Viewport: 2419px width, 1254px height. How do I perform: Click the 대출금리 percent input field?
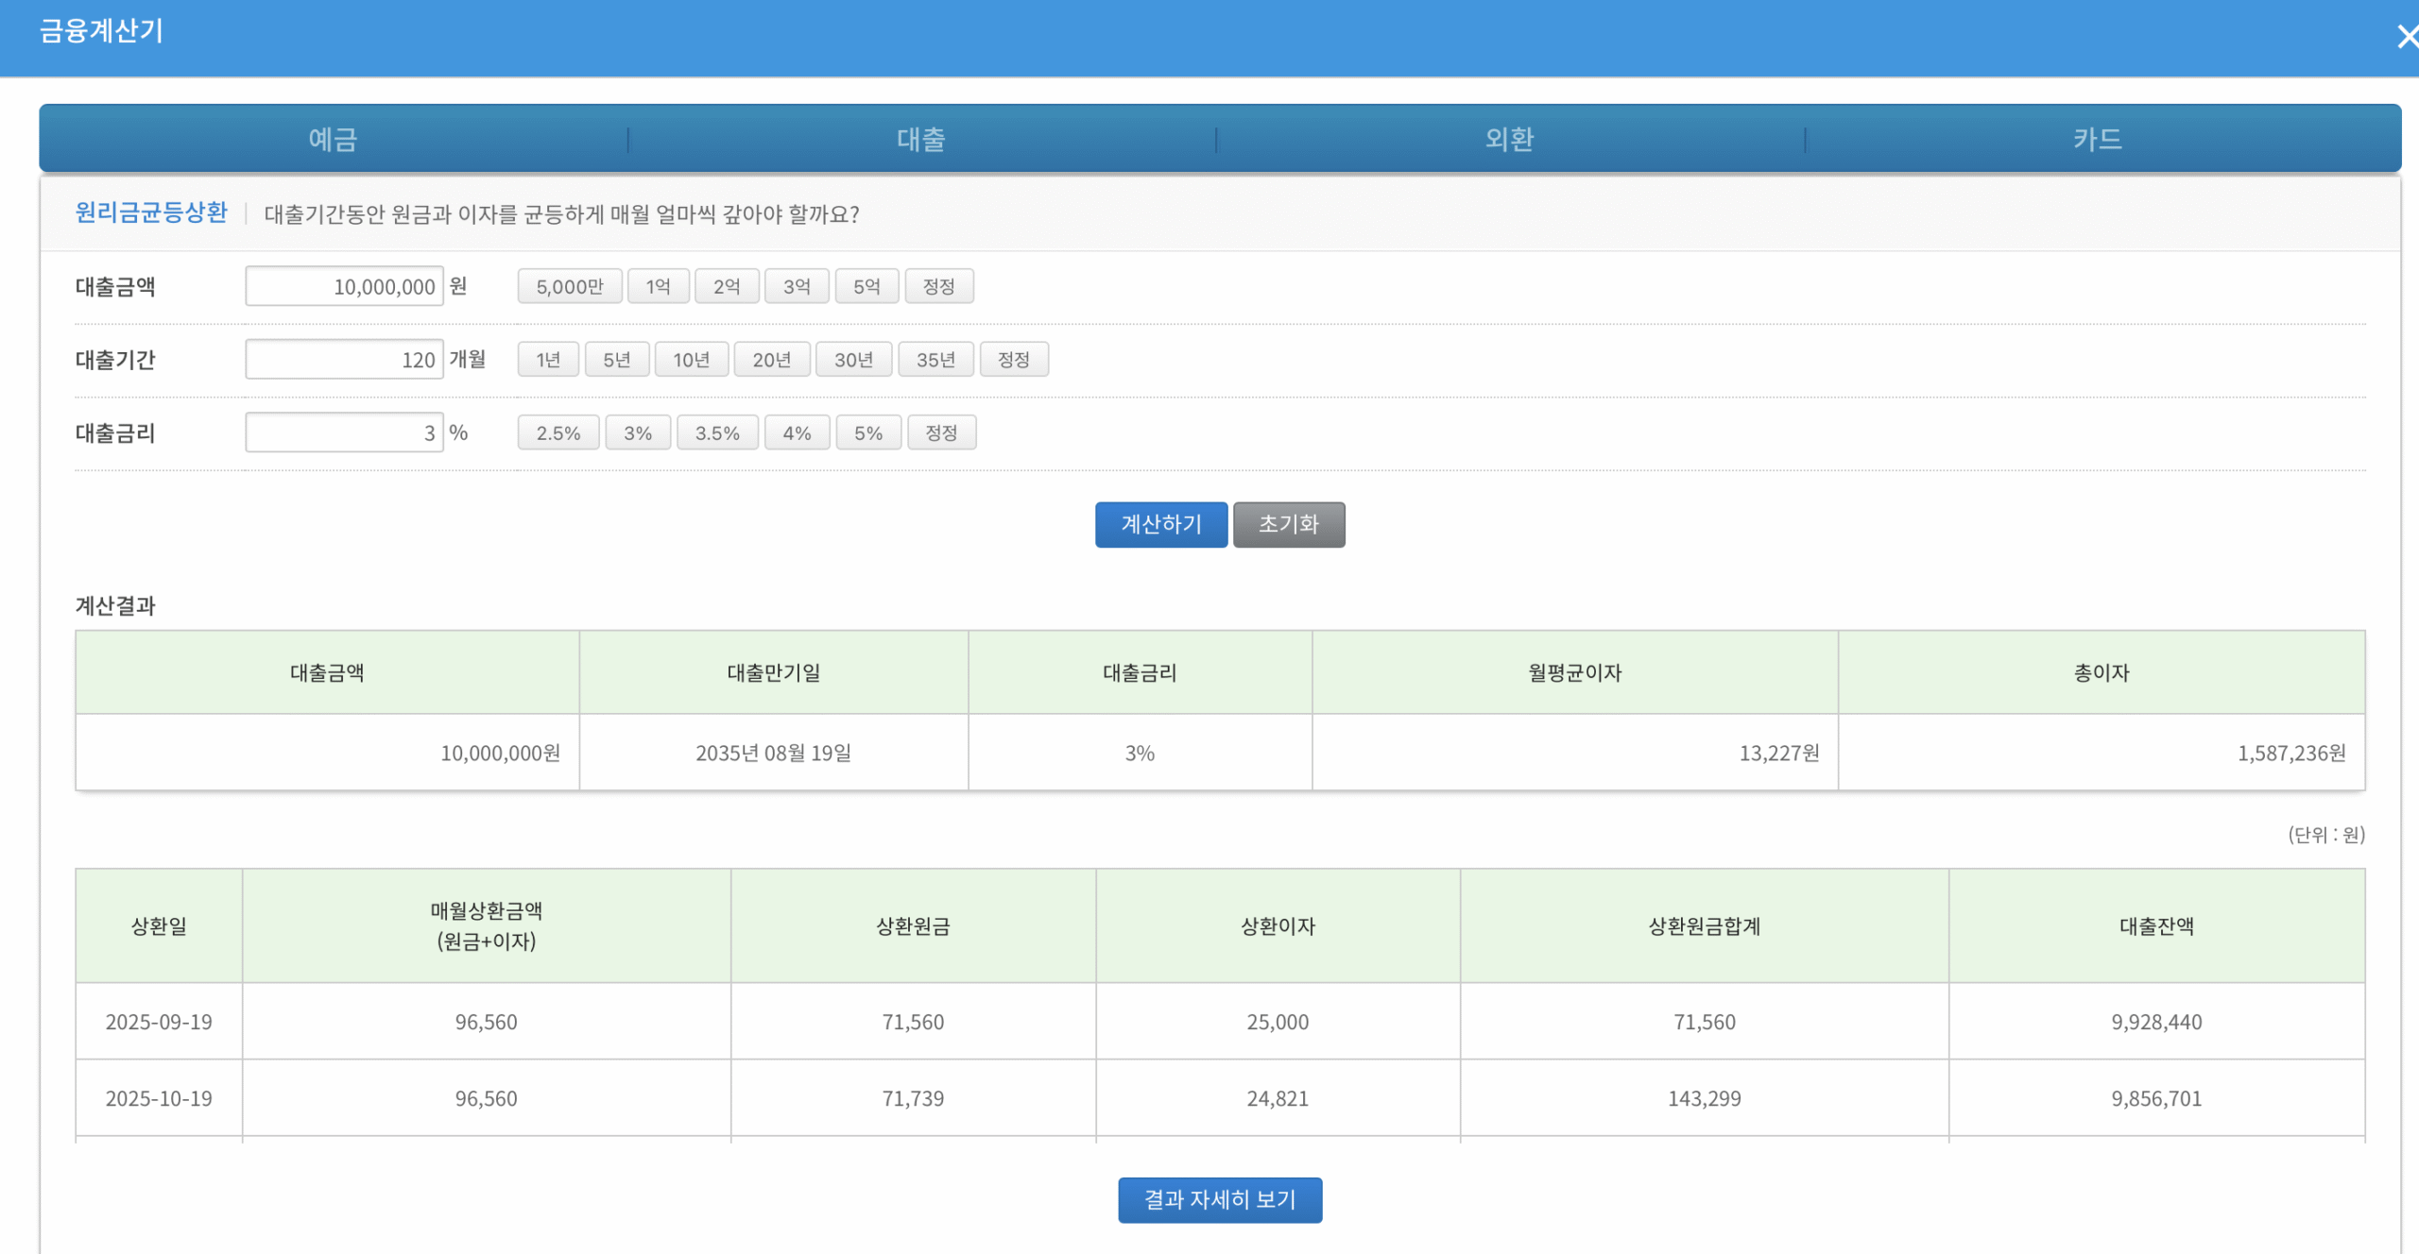(x=344, y=432)
